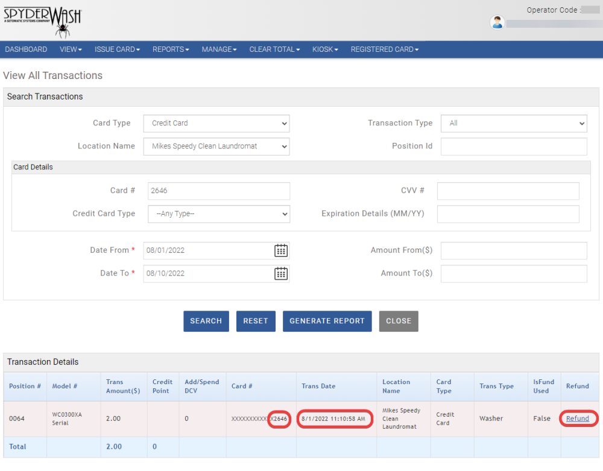Click the GENERATE REPORT button

(x=327, y=321)
